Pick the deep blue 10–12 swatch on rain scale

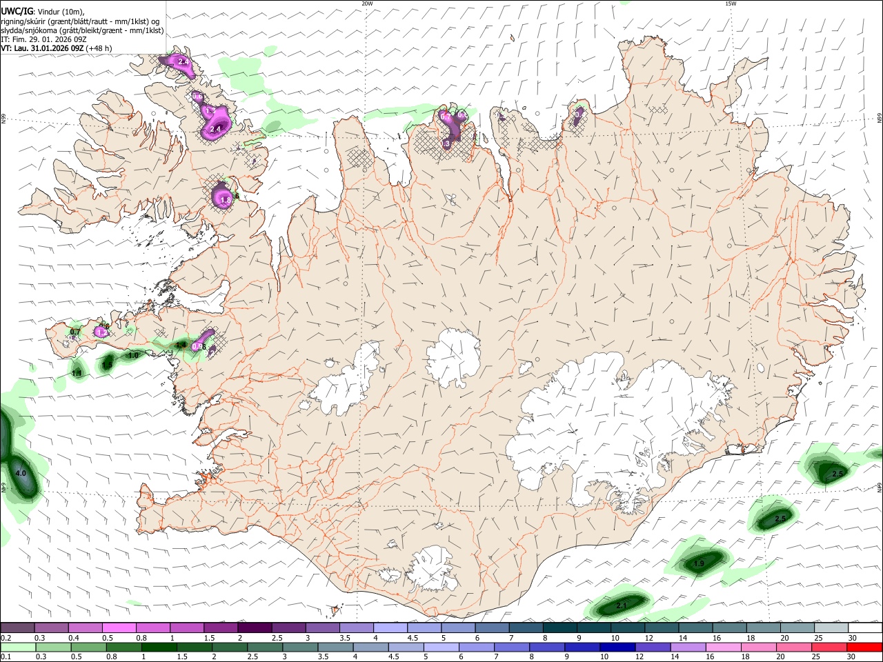(x=617, y=647)
